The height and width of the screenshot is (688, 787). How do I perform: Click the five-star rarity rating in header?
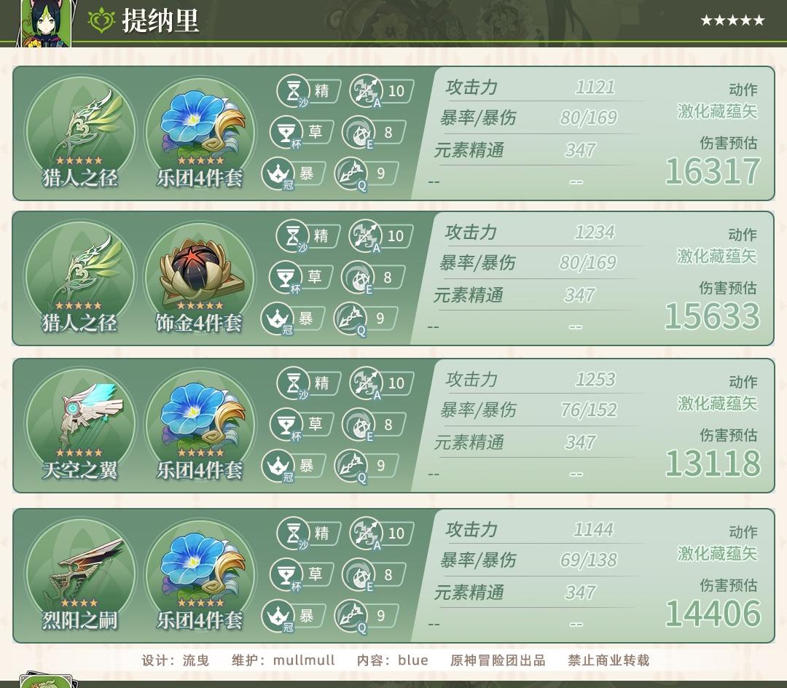(x=732, y=20)
